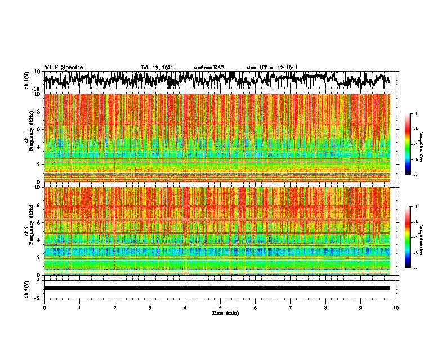Click time axis tick "6"
The height and width of the screenshot is (345, 446).
click(x=256, y=308)
